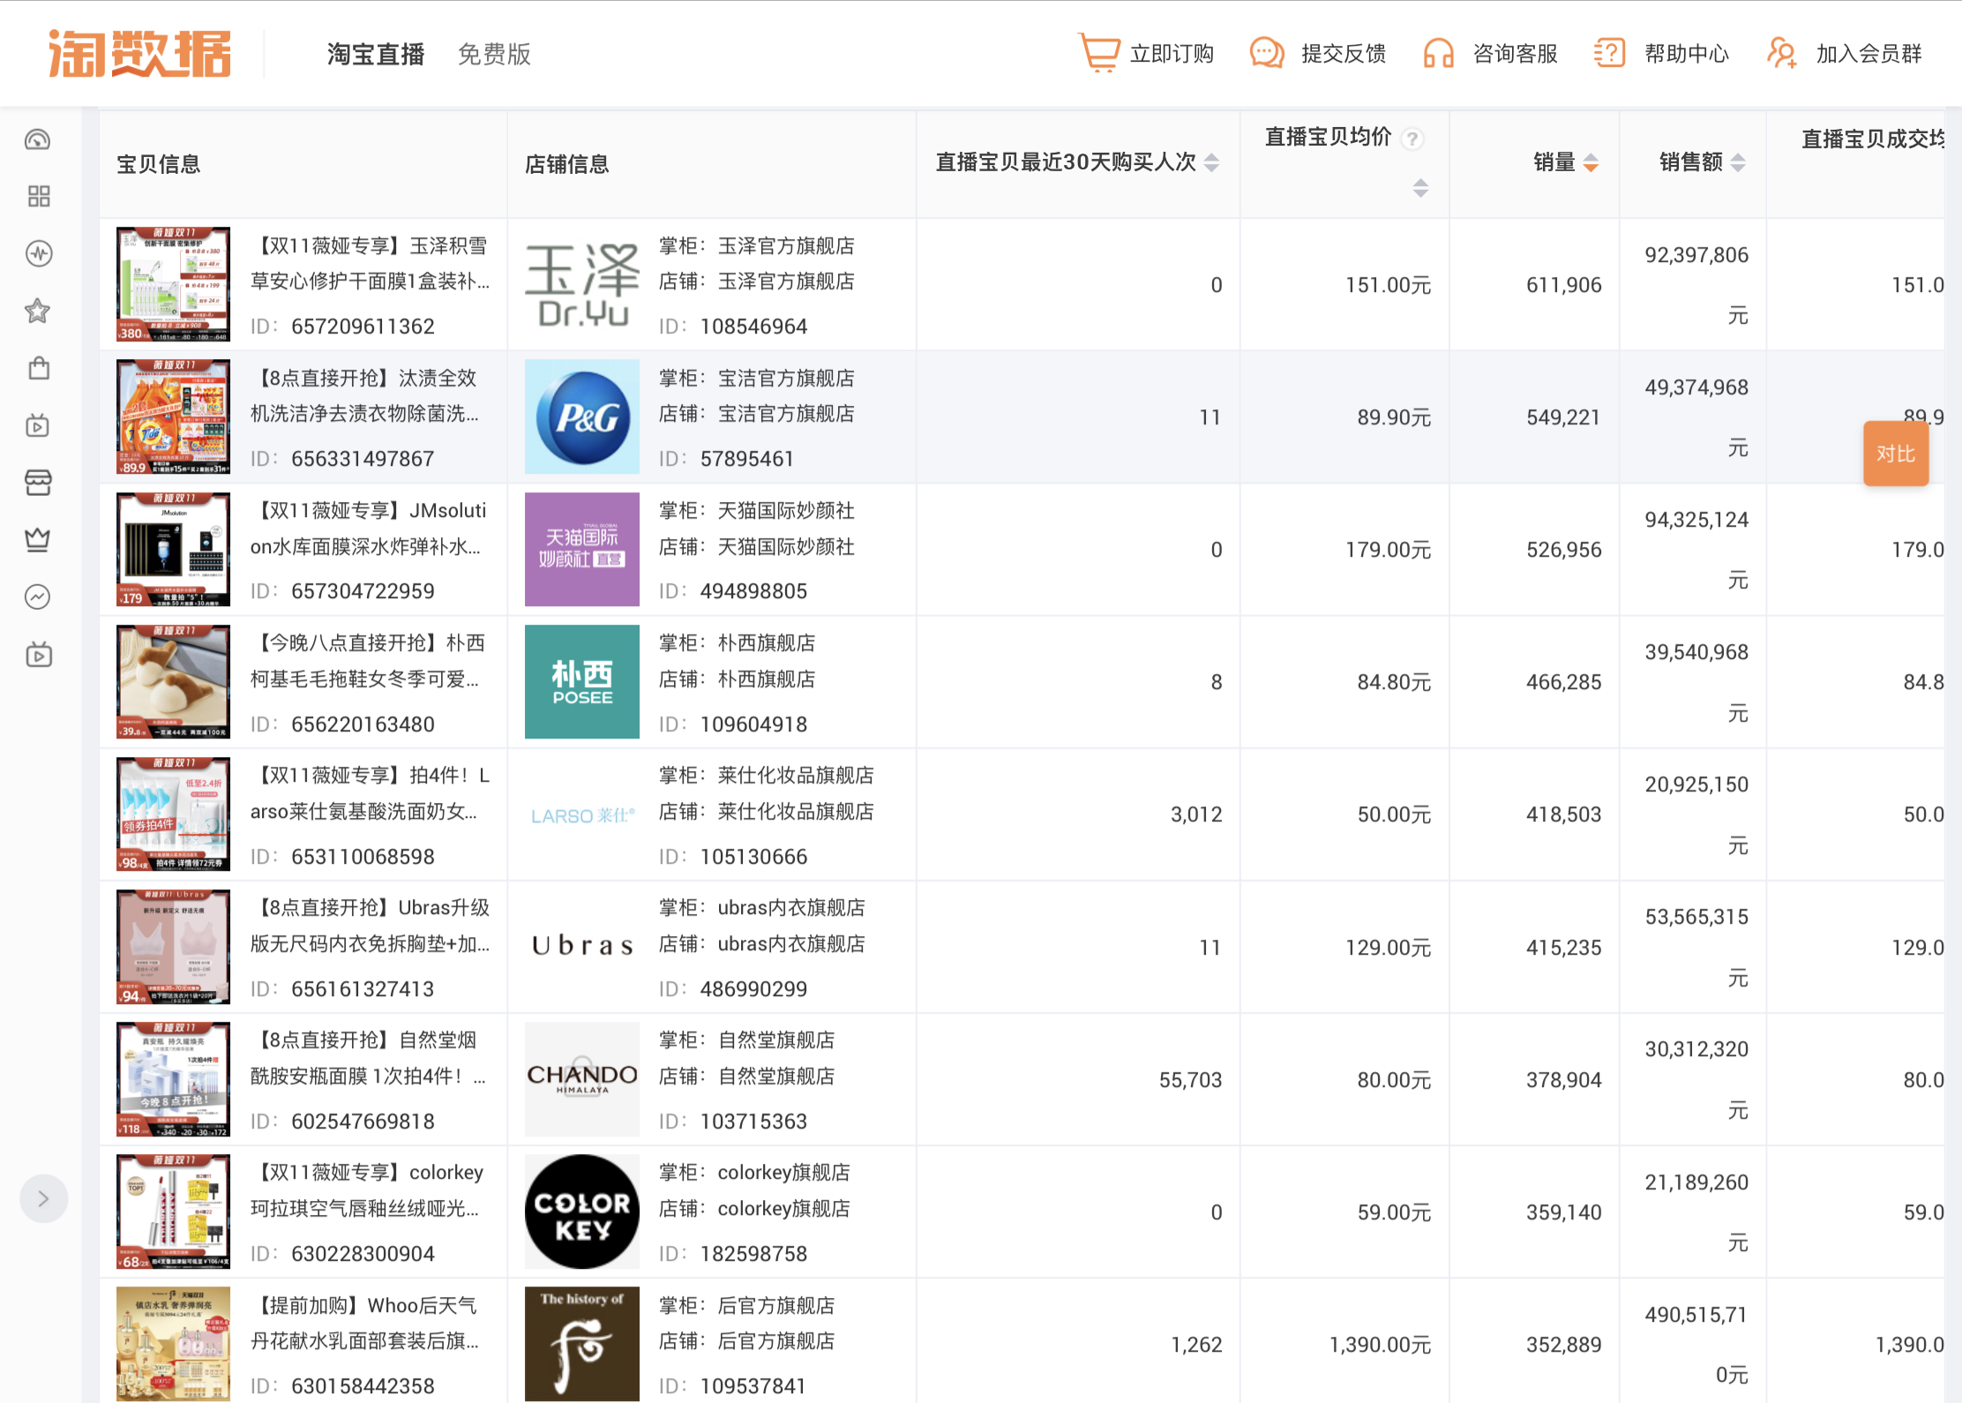Click the 玉泽 mask product thumbnail

tap(173, 284)
